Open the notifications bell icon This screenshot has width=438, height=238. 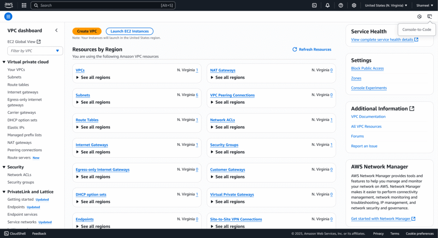click(x=327, y=5)
